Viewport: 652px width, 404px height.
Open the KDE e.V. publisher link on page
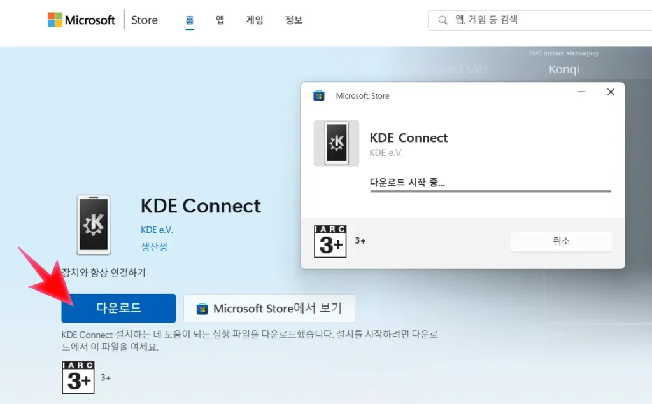[x=157, y=230]
